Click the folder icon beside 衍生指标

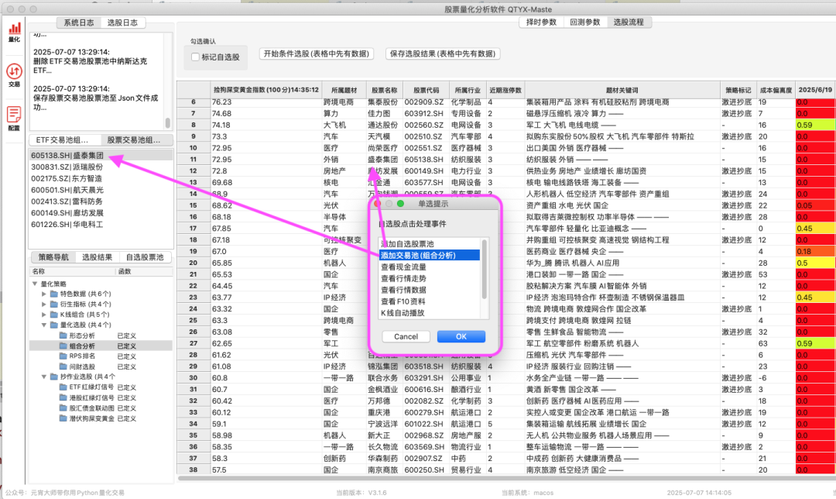[x=54, y=305]
